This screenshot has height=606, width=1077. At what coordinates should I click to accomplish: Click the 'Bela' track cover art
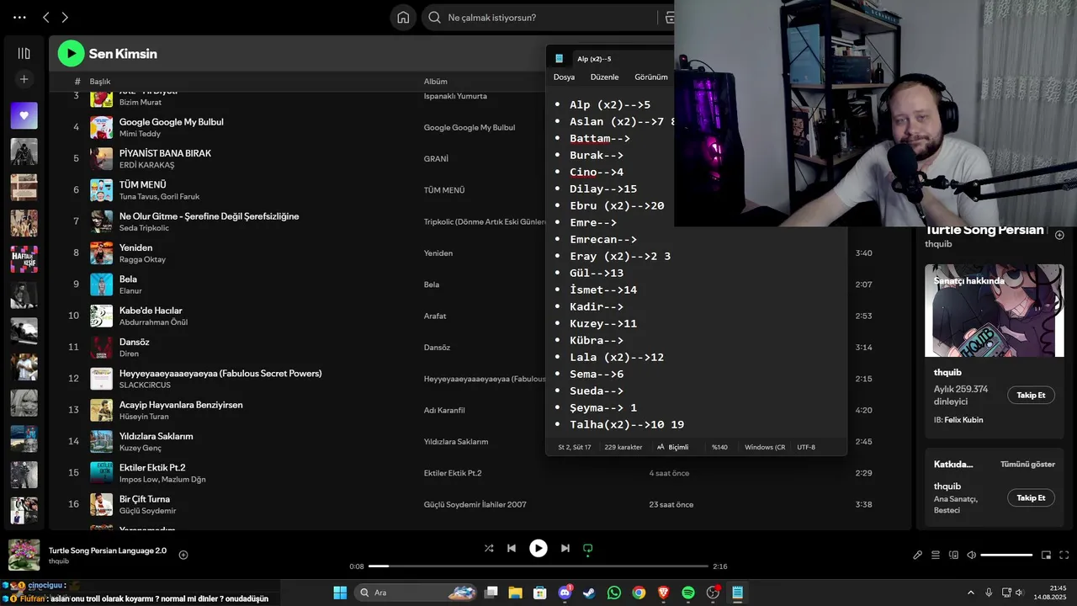(x=101, y=284)
